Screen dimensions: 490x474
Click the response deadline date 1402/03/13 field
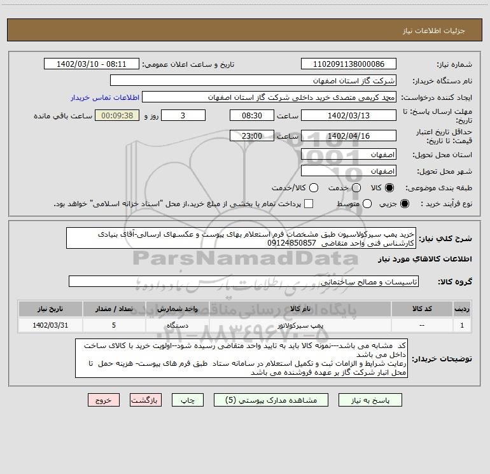[349, 116]
